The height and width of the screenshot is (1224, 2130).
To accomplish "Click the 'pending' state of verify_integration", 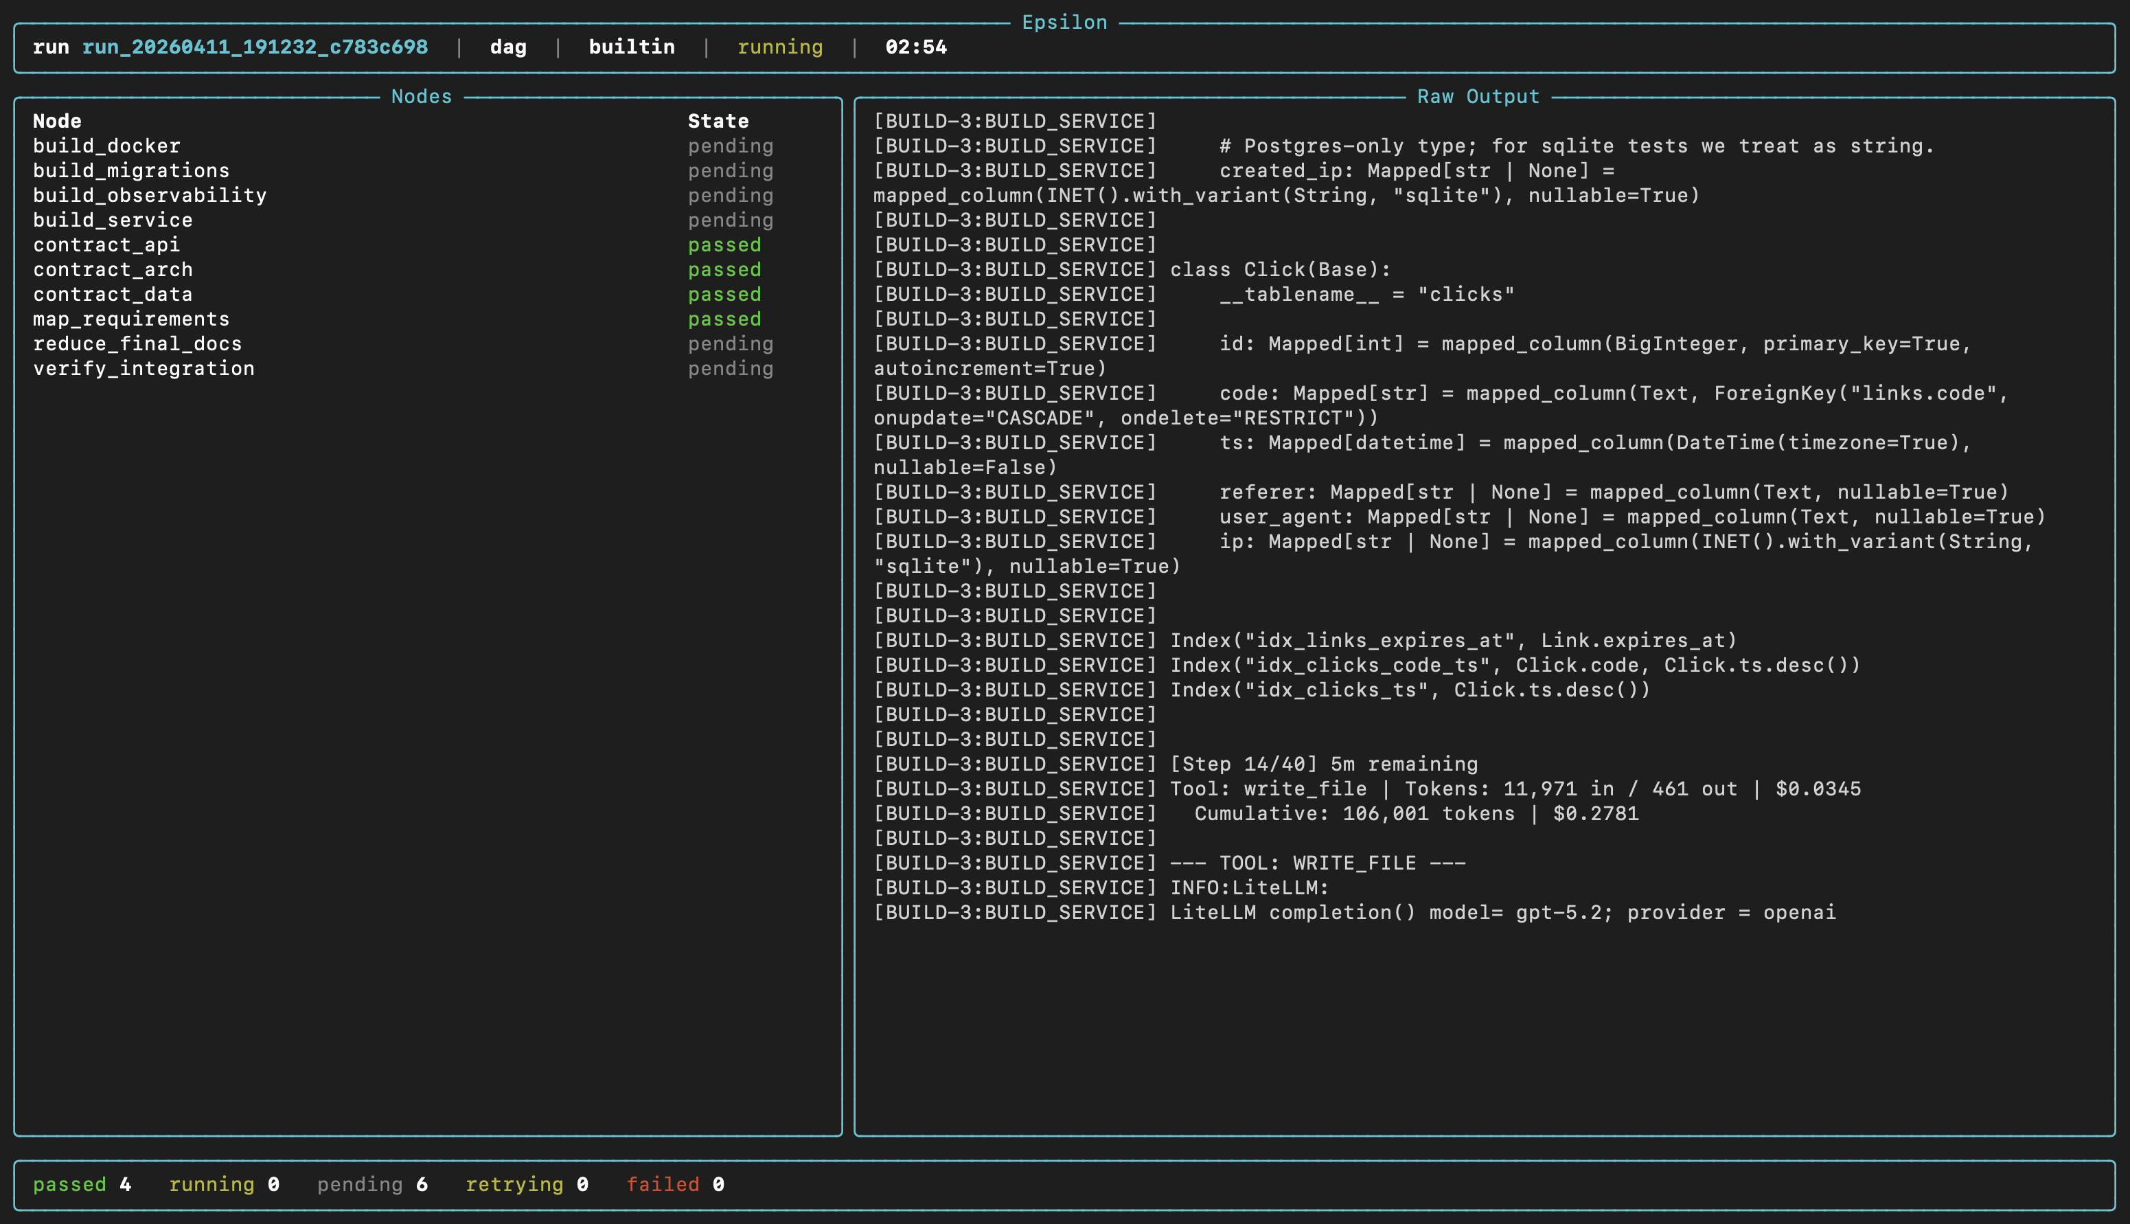I will [x=731, y=368].
